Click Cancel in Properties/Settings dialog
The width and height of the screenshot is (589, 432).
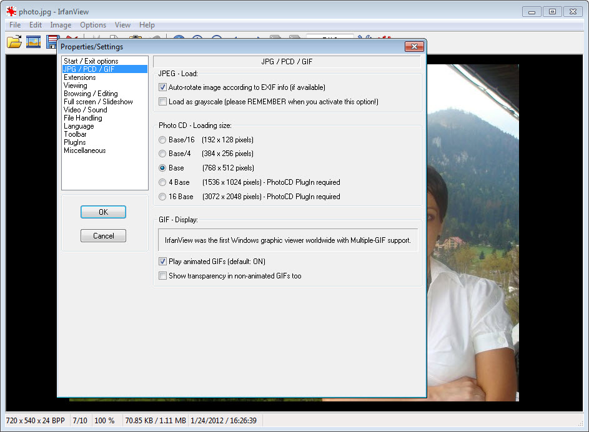pos(103,236)
